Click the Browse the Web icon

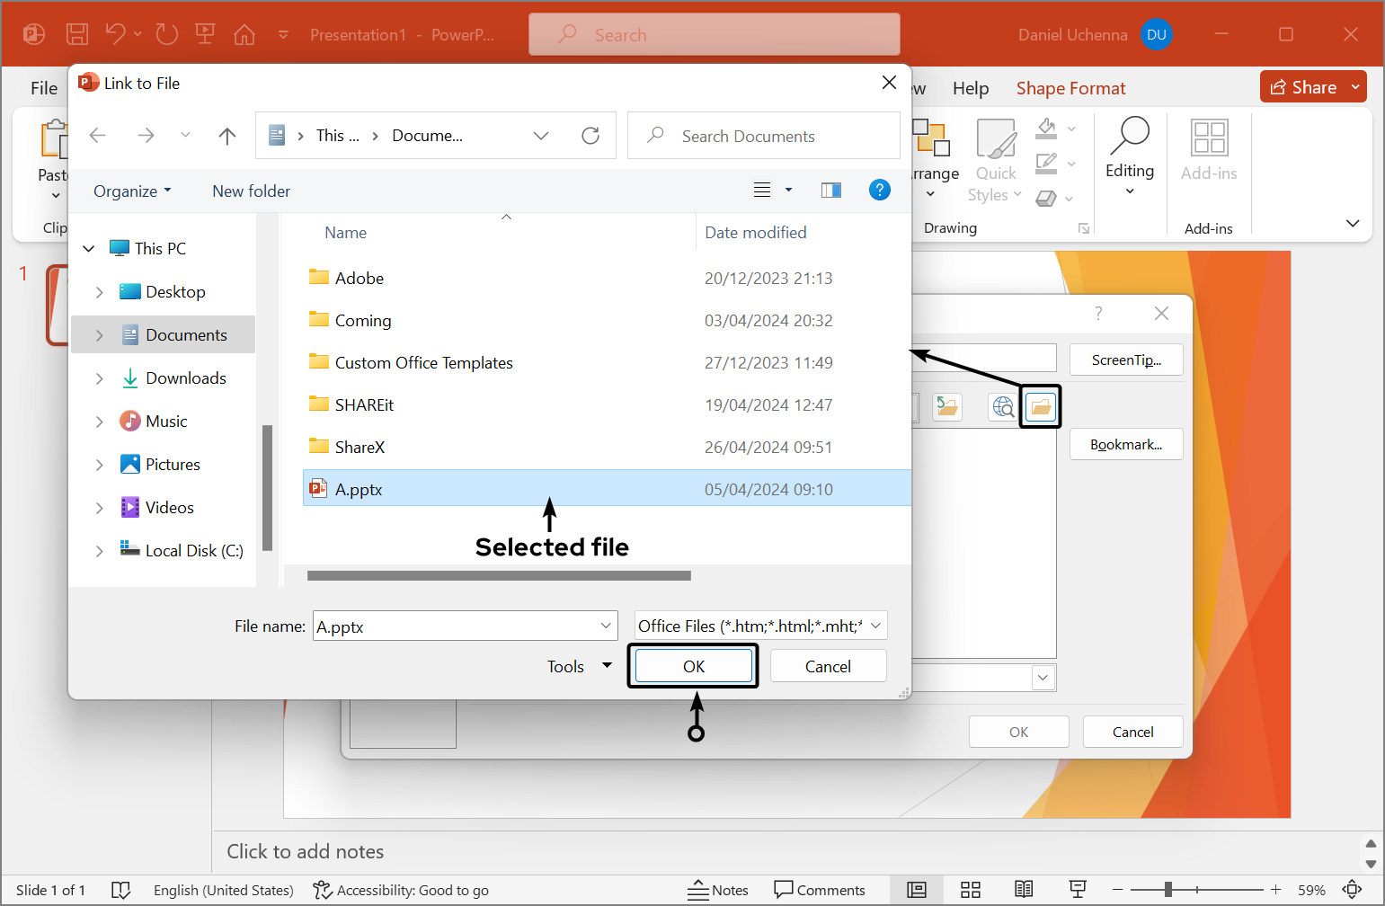[x=1003, y=407]
